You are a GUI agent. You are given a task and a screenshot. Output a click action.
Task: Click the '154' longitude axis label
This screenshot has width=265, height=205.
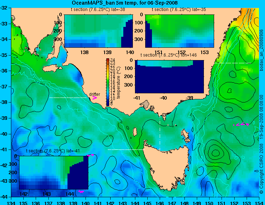click(x=259, y=203)
